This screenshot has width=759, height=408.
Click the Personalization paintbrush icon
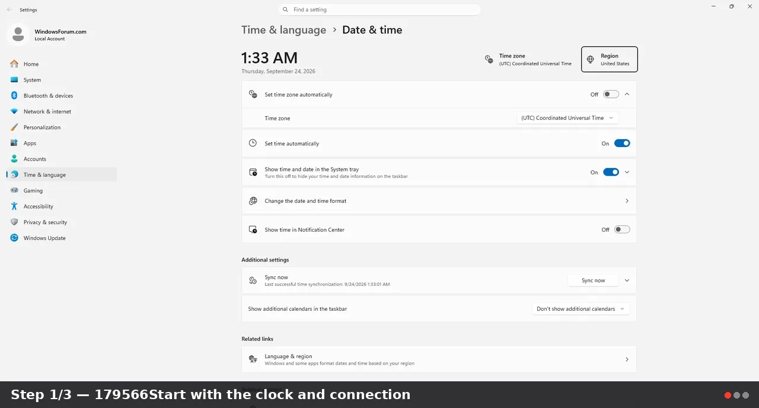pyautogui.click(x=14, y=128)
